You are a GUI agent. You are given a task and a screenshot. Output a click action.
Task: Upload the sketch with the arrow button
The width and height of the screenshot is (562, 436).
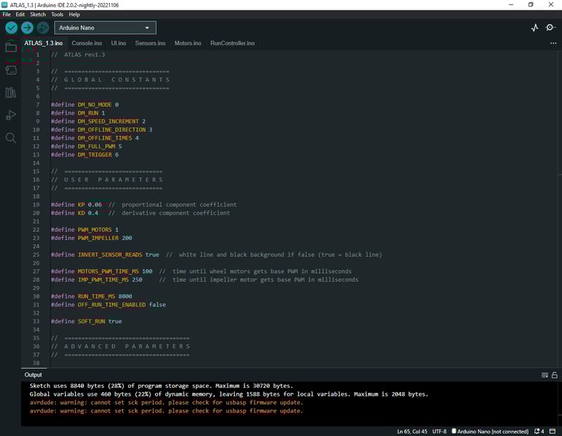(27, 28)
